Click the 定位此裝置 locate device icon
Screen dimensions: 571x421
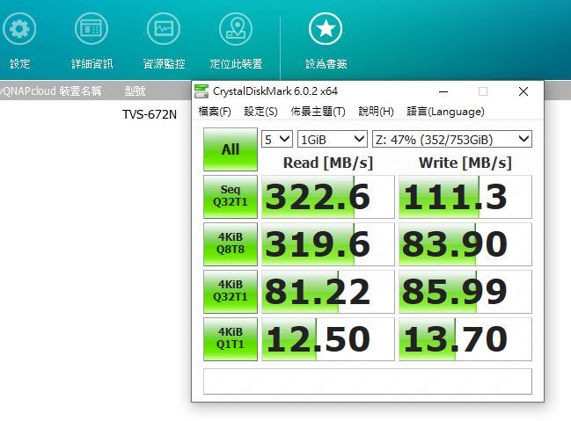(x=236, y=29)
